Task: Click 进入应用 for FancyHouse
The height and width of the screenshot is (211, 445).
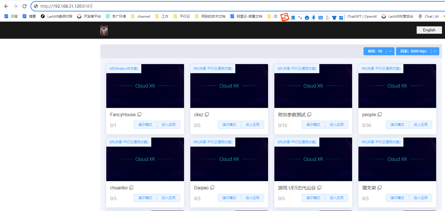Action: point(169,125)
